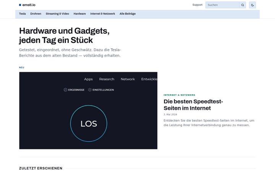
Task: Open the speedtest featured article image
Action: point(88,111)
